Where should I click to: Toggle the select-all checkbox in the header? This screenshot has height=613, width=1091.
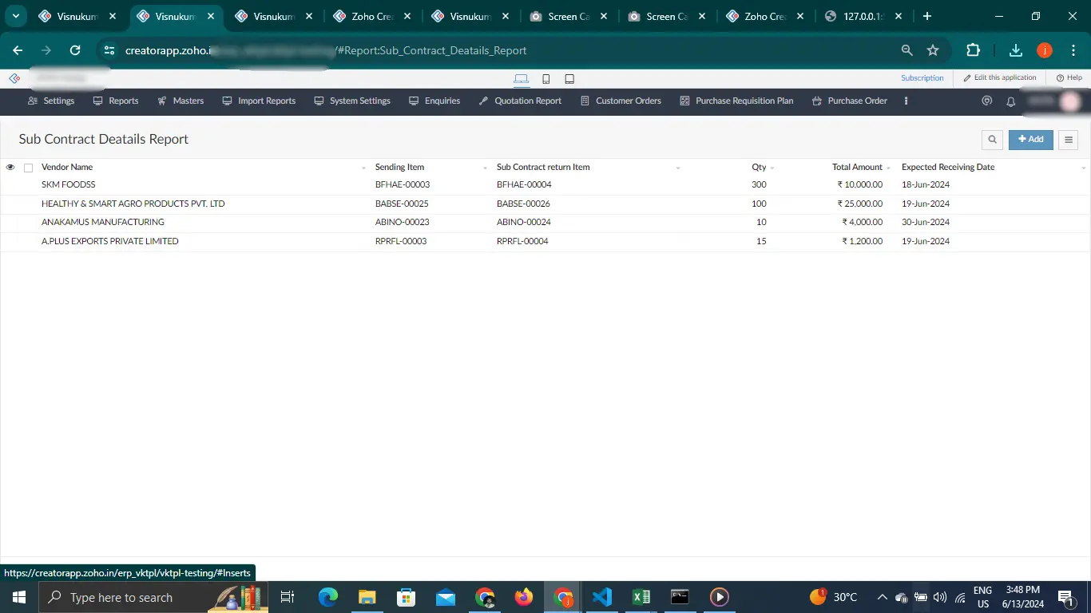tap(28, 167)
